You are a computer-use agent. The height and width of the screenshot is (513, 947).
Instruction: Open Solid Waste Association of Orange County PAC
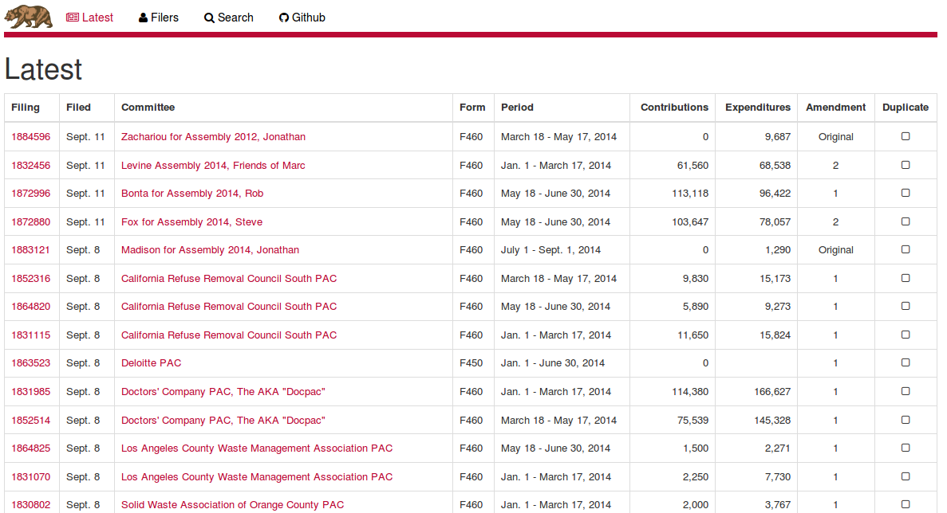coord(232,505)
